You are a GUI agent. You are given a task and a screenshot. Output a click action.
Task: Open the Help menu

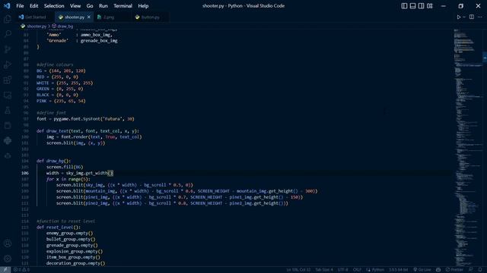coord(143,6)
